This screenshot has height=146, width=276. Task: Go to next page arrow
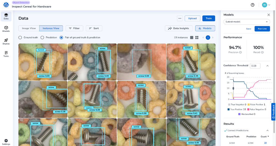pyautogui.click(x=213, y=38)
